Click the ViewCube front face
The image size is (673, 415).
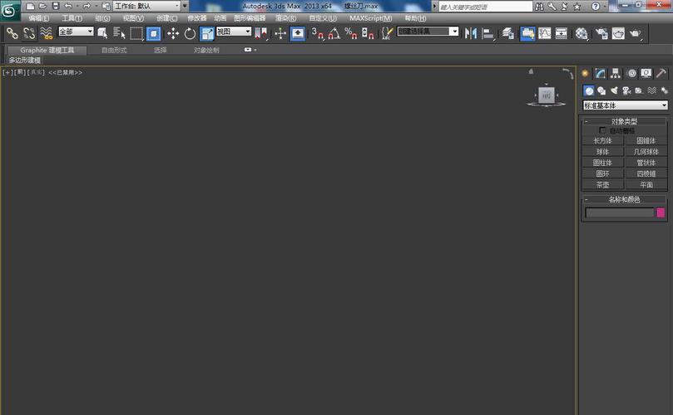(x=547, y=95)
